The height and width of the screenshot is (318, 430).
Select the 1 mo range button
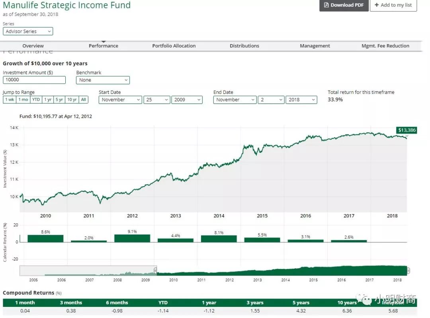click(23, 99)
